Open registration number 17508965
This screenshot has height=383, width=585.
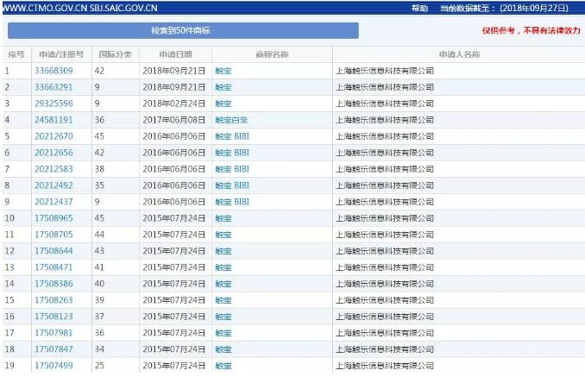(53, 218)
